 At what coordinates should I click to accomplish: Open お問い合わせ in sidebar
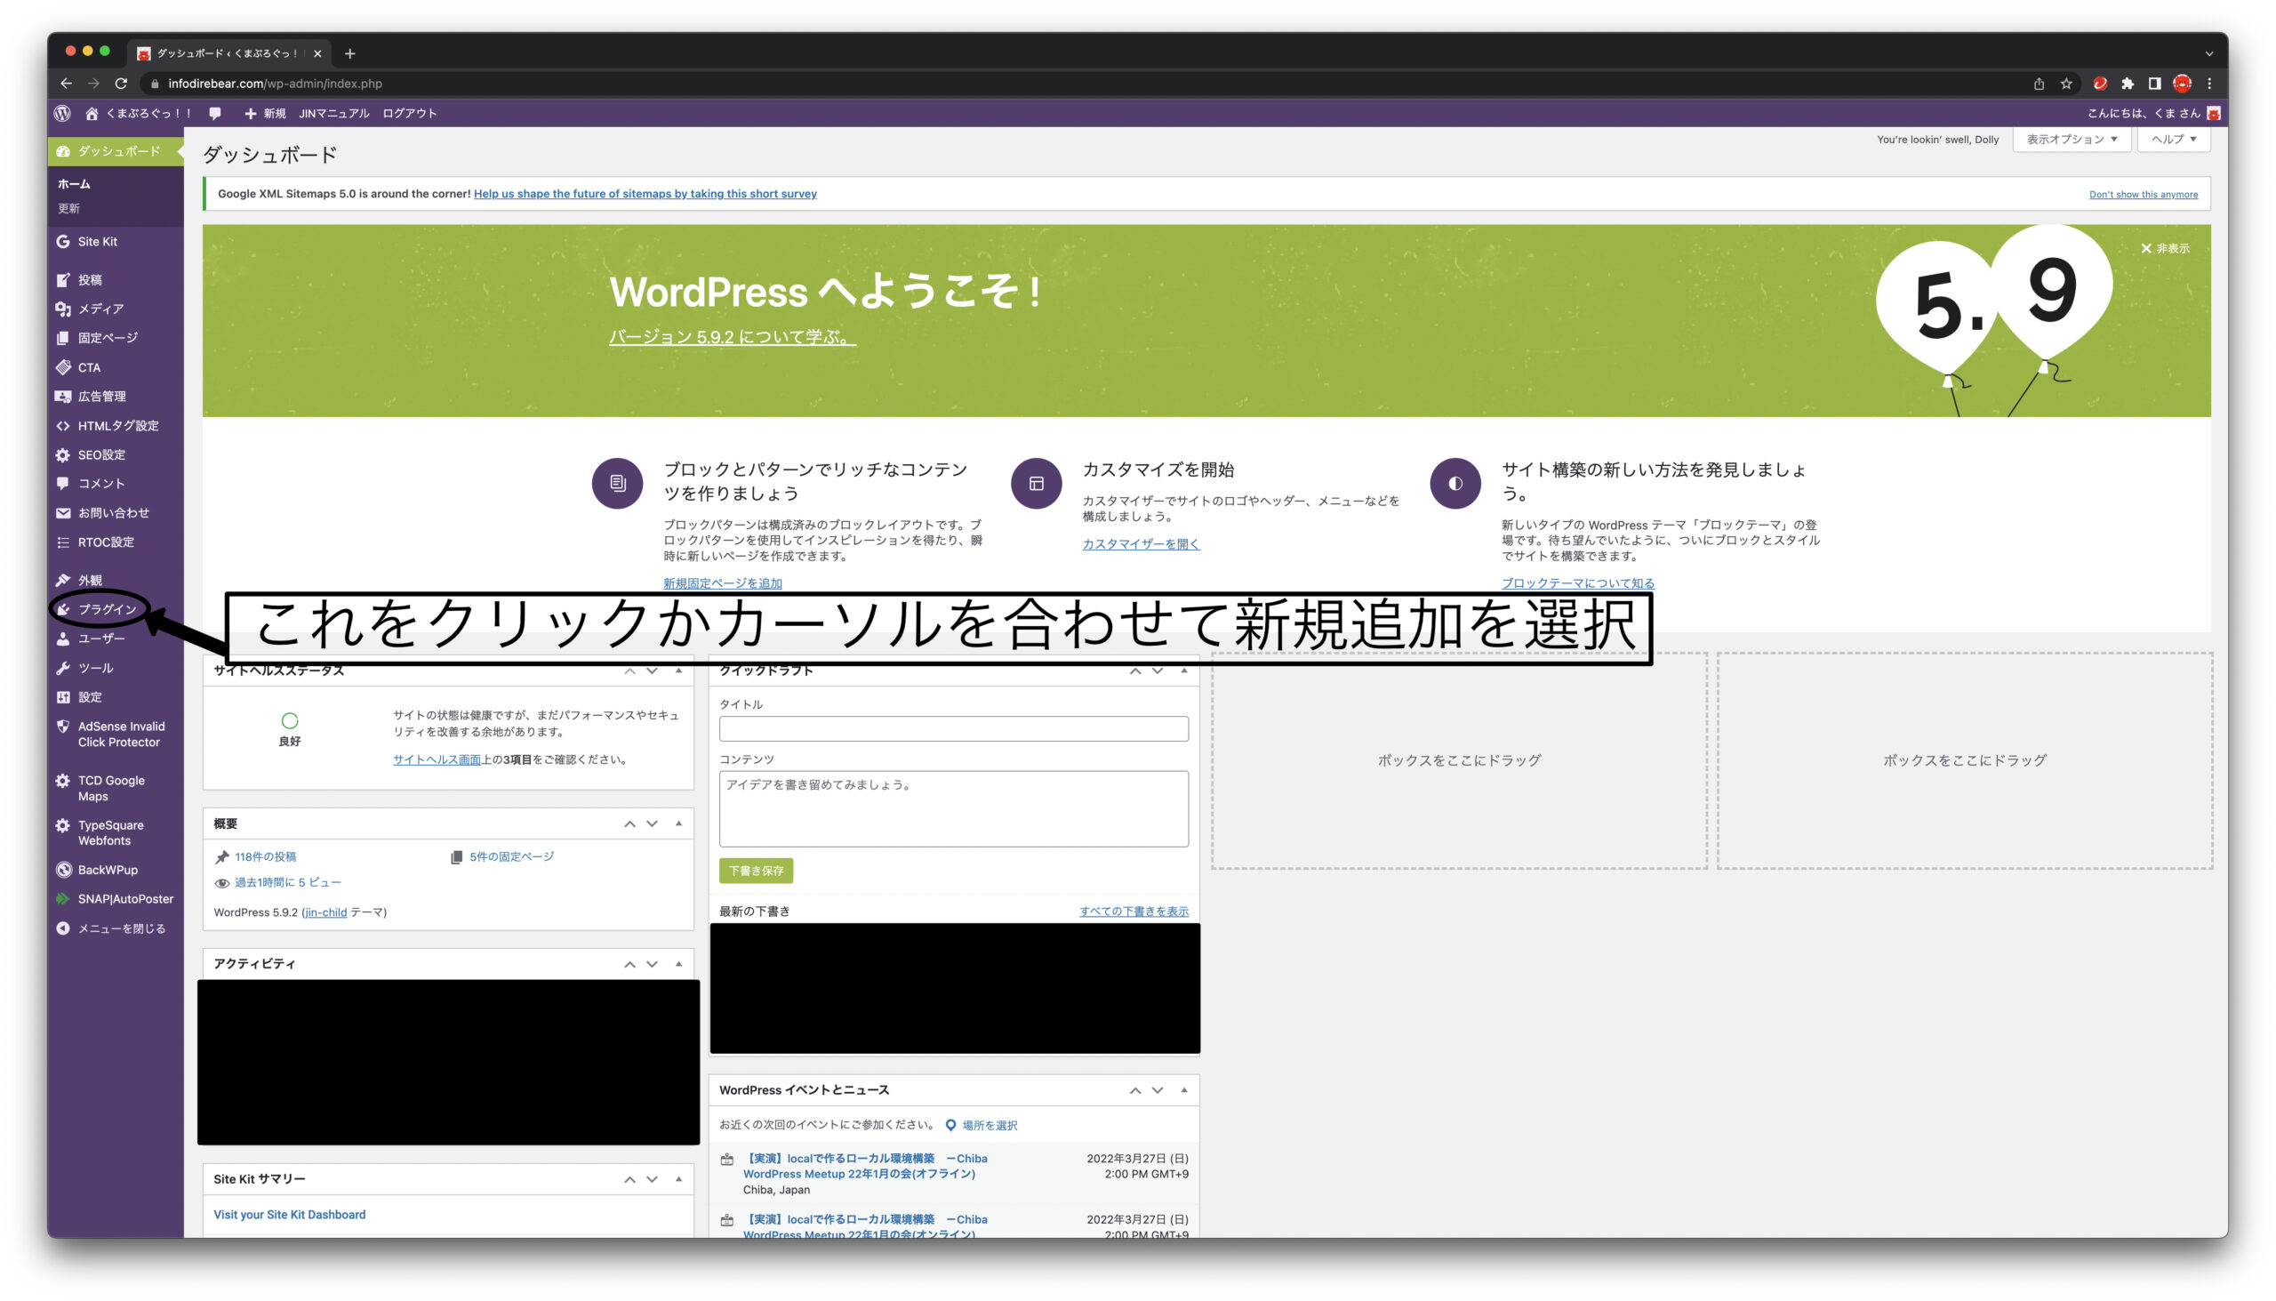coord(113,513)
